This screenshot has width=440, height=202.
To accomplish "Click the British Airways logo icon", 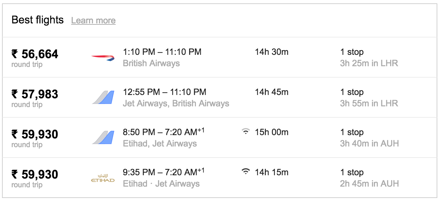I will [x=103, y=58].
